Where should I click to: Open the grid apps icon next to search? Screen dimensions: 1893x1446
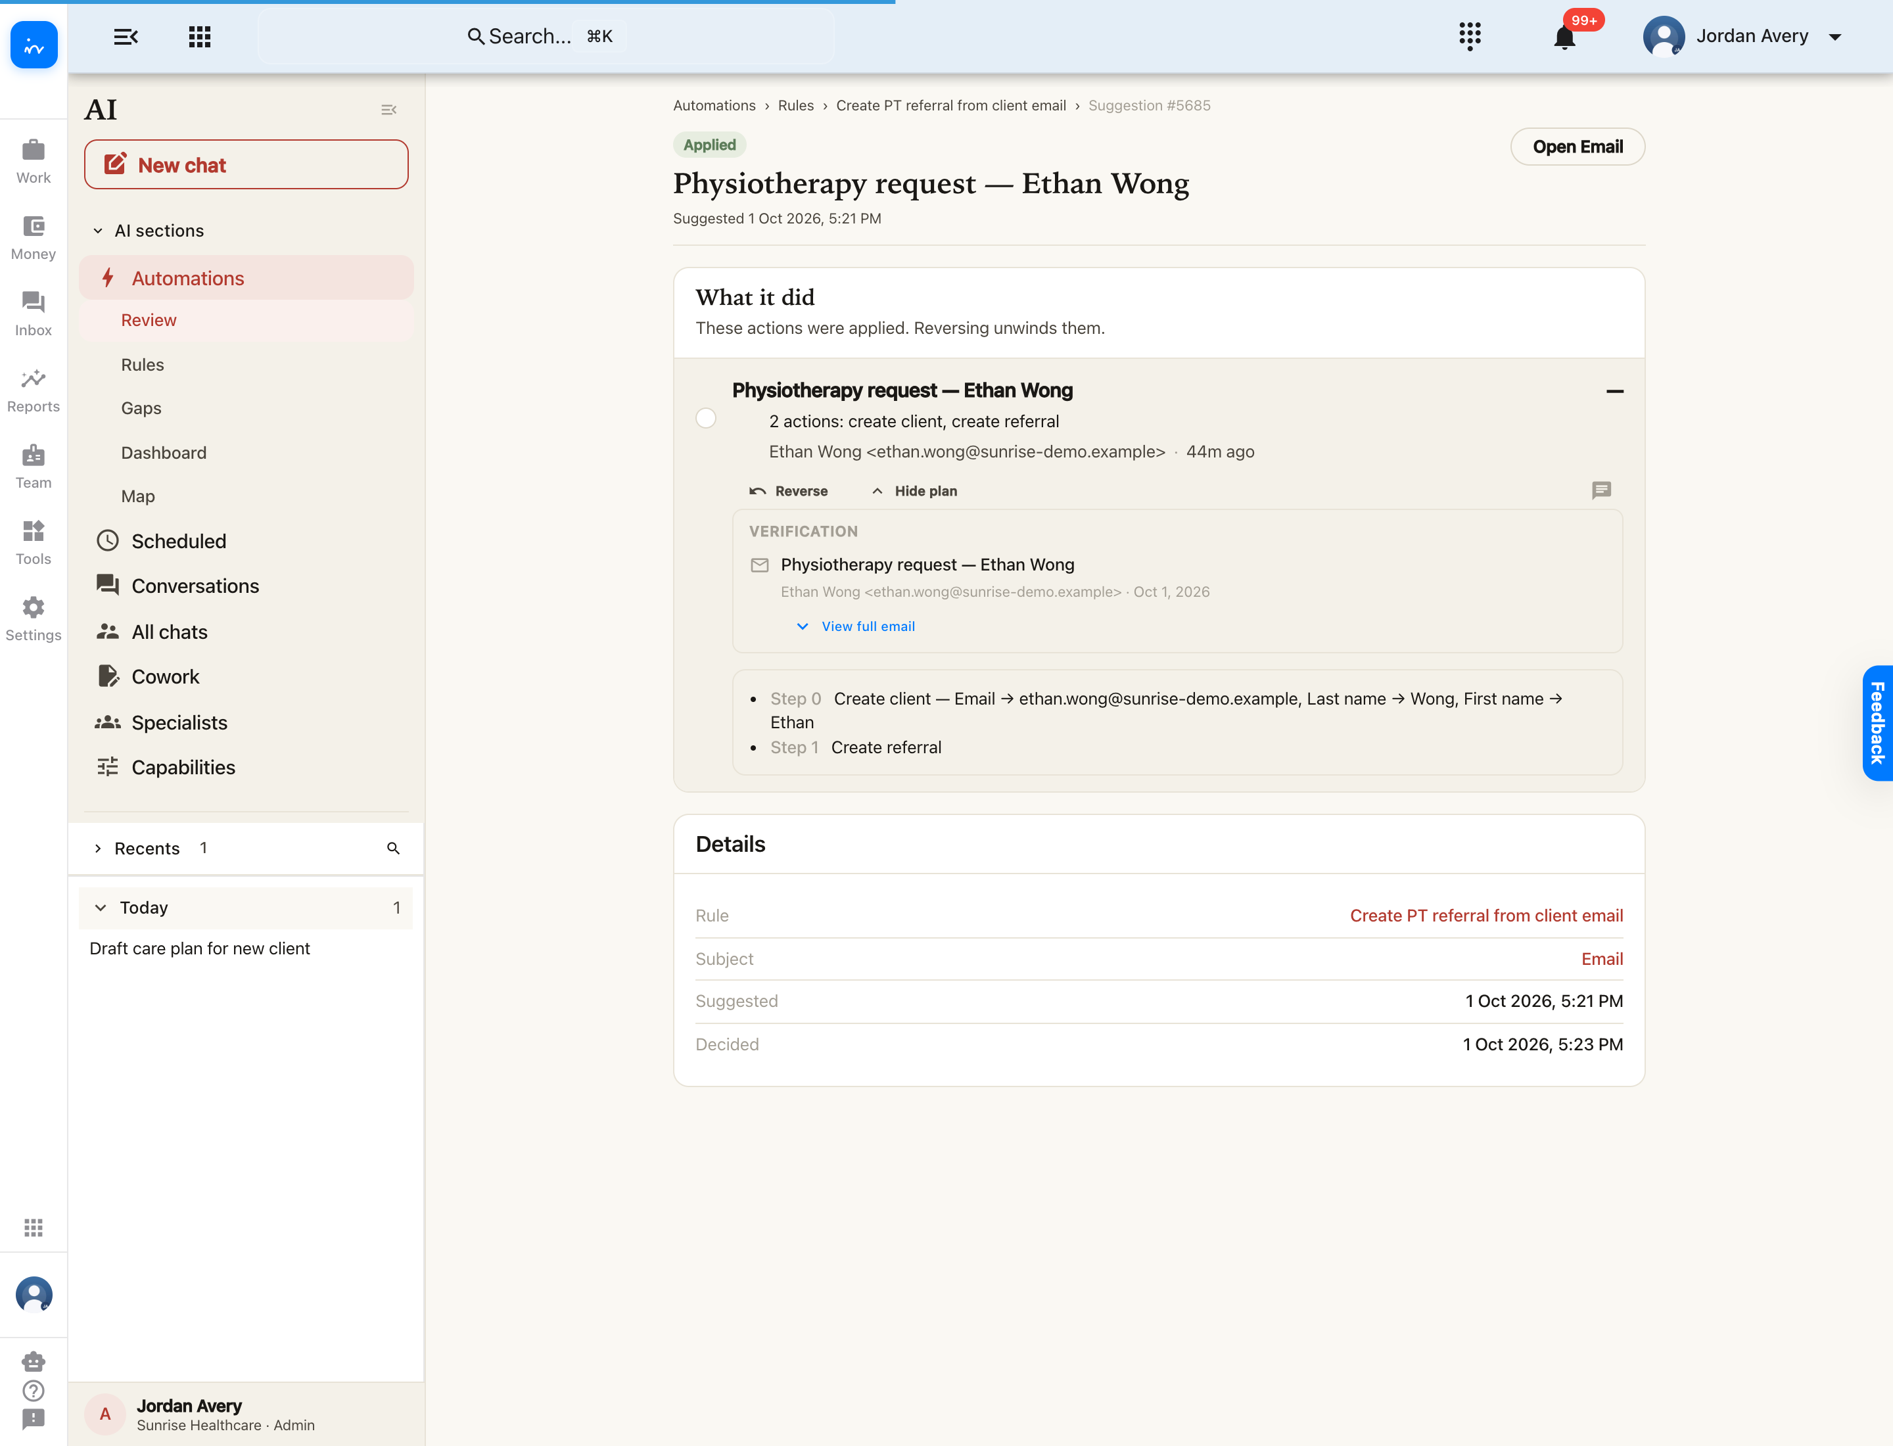[x=200, y=36]
